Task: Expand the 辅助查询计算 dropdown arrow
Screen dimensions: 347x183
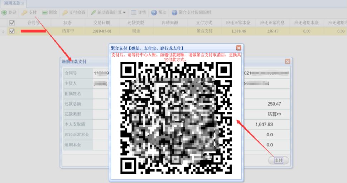Action: coord(124,13)
